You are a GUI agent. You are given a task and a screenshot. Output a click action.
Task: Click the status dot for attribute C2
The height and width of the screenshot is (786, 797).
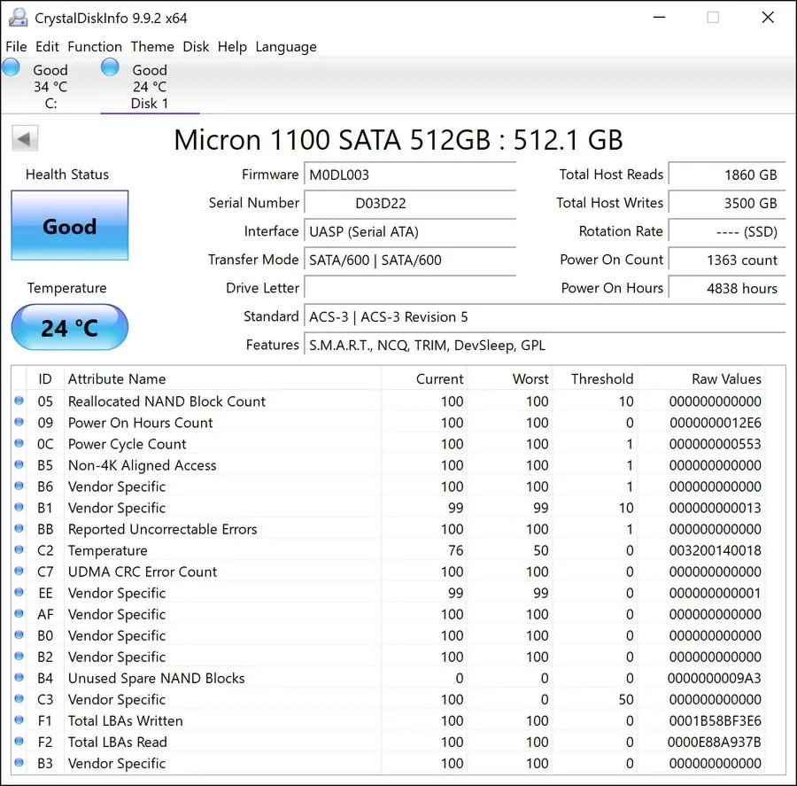click(x=19, y=549)
